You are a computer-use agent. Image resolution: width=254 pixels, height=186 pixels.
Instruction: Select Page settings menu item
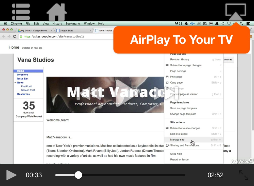194,71
